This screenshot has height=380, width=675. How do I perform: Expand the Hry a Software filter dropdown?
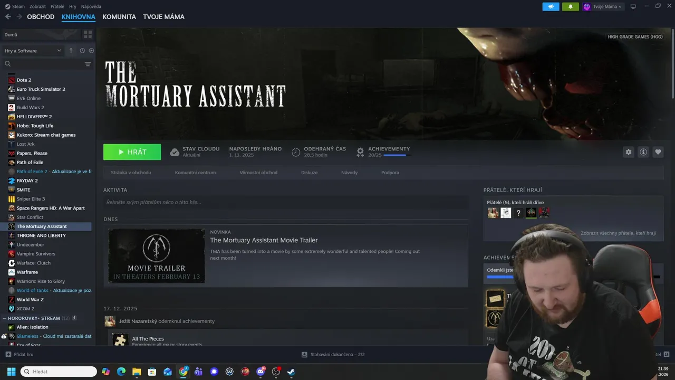tap(33, 51)
